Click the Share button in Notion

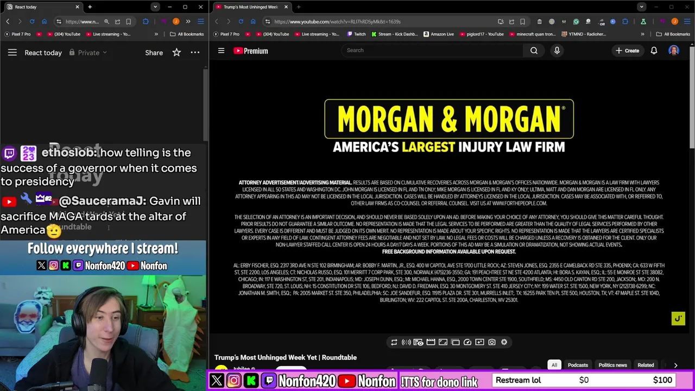[x=154, y=53]
